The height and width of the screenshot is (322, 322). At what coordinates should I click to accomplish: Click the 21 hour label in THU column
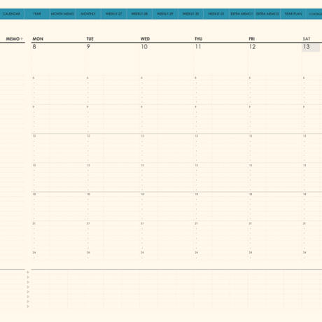point(197,223)
